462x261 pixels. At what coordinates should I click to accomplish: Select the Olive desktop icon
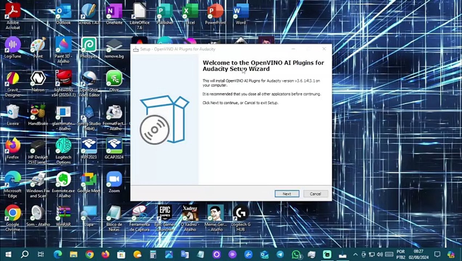click(x=114, y=81)
